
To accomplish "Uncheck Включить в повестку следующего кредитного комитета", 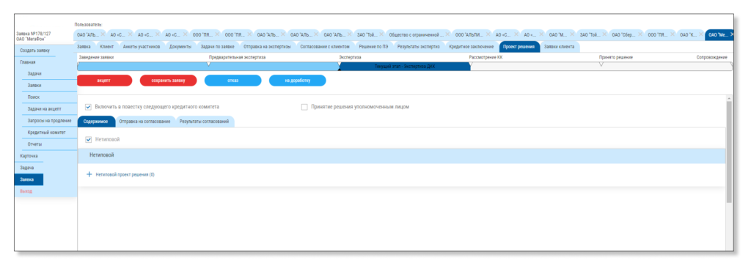I will click(88, 107).
